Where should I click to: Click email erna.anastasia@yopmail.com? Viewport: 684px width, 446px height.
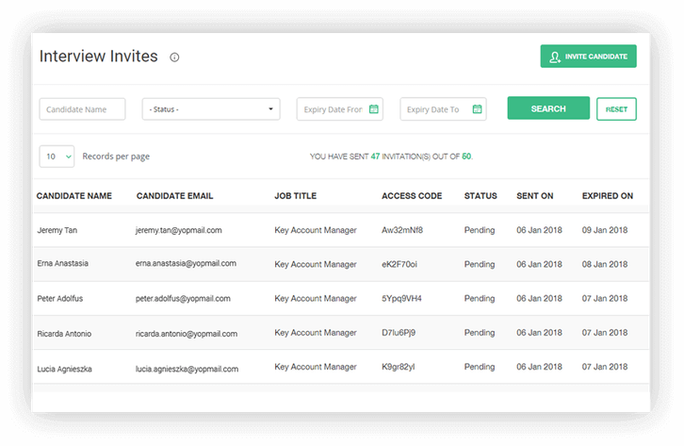click(186, 264)
